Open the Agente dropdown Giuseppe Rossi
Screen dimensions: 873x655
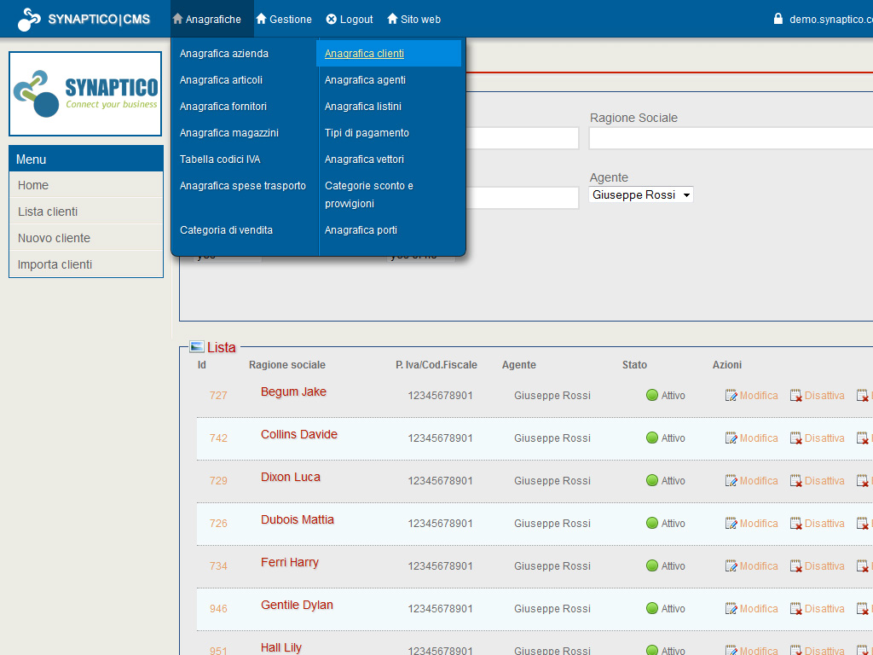point(641,195)
